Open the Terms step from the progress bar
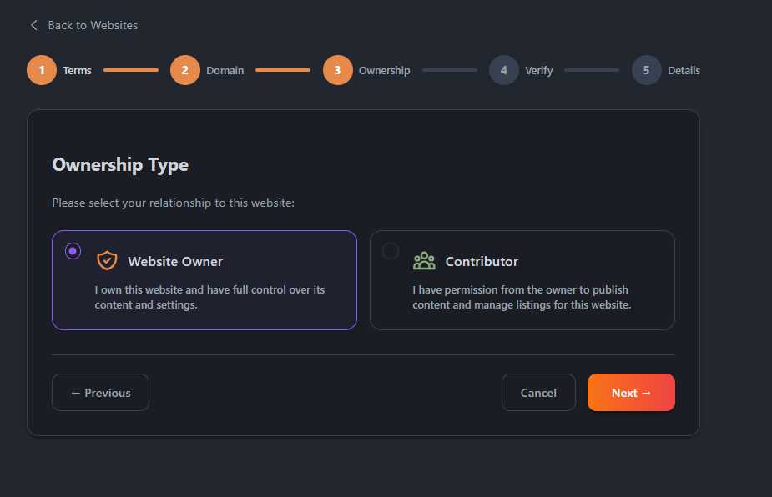Viewport: 772px width, 497px height. tap(78, 70)
